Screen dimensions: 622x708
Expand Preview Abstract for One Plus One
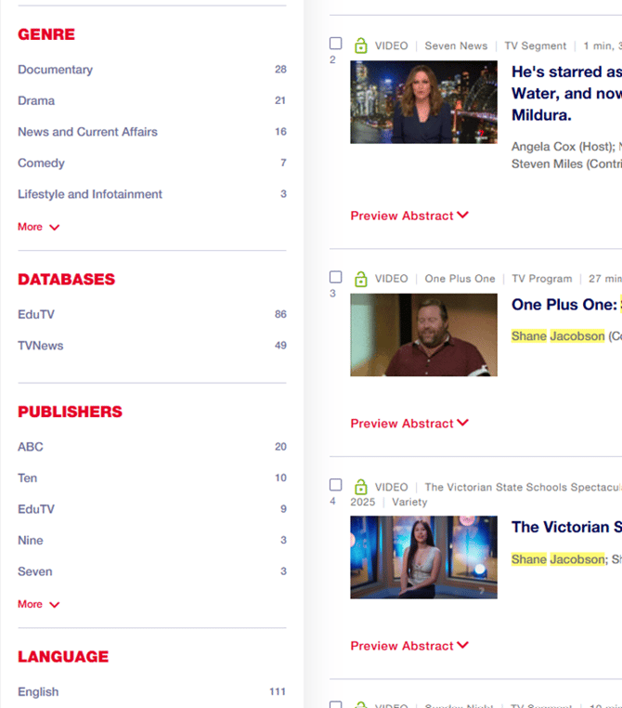408,423
